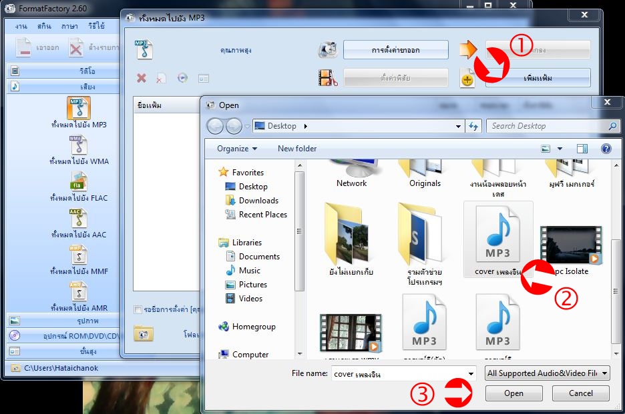Click New folder in the Open dialog

point(297,149)
